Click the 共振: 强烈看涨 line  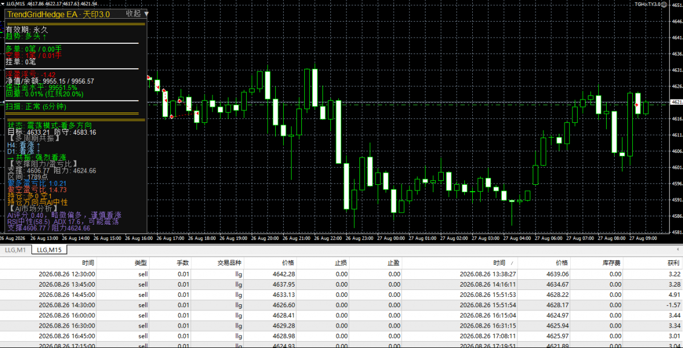tap(36, 157)
